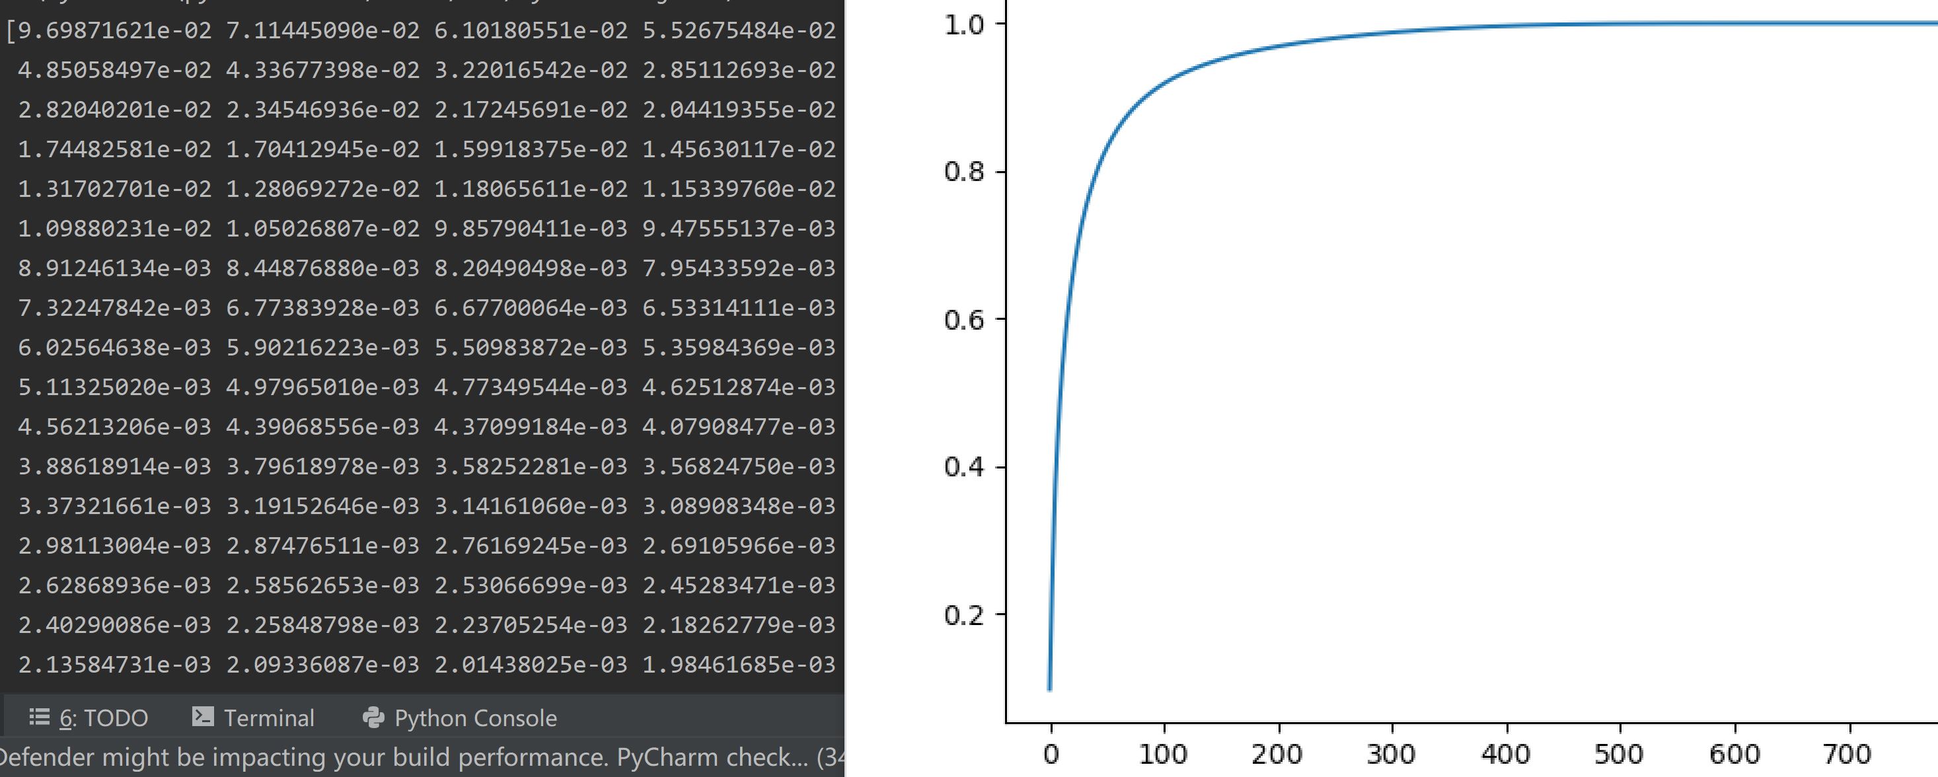Click the 1.0 y-axis tick label
This screenshot has height=777, width=1938.
(964, 26)
